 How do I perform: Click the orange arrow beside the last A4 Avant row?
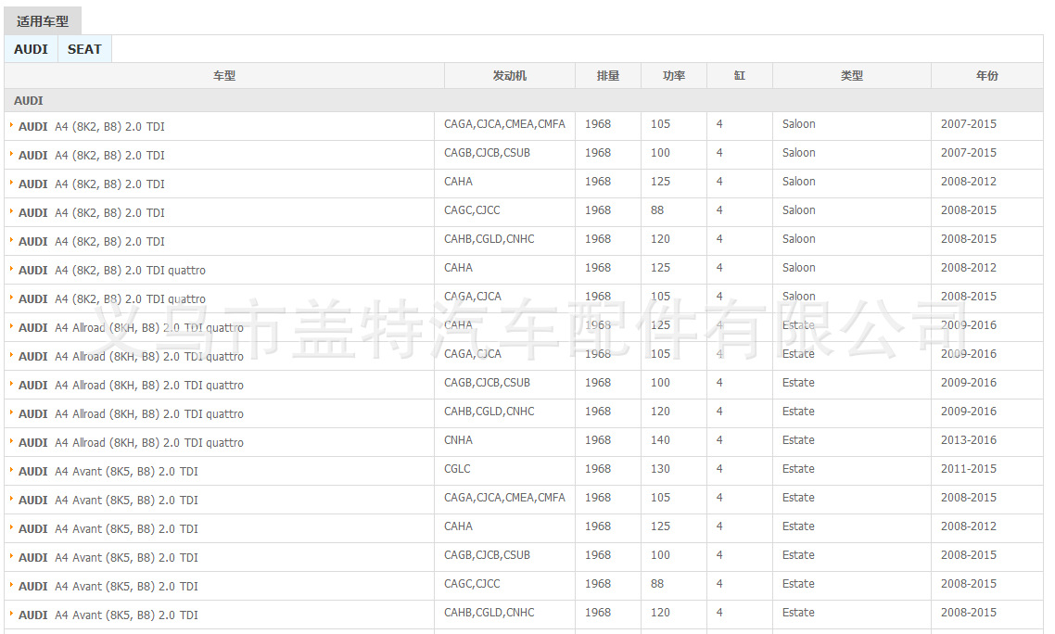(11, 613)
